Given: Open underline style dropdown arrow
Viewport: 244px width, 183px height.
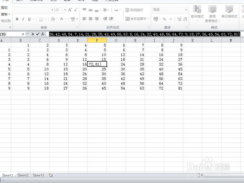Looking at the screenshot, I should (x=34, y=19).
